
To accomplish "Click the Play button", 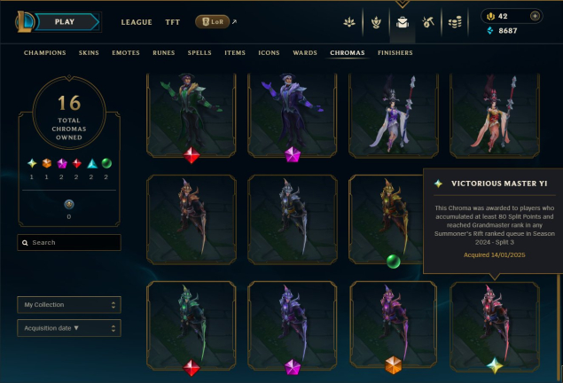I will [x=66, y=22].
